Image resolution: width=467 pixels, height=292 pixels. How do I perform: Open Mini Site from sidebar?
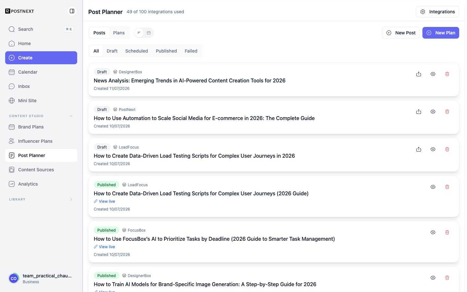click(x=41, y=101)
